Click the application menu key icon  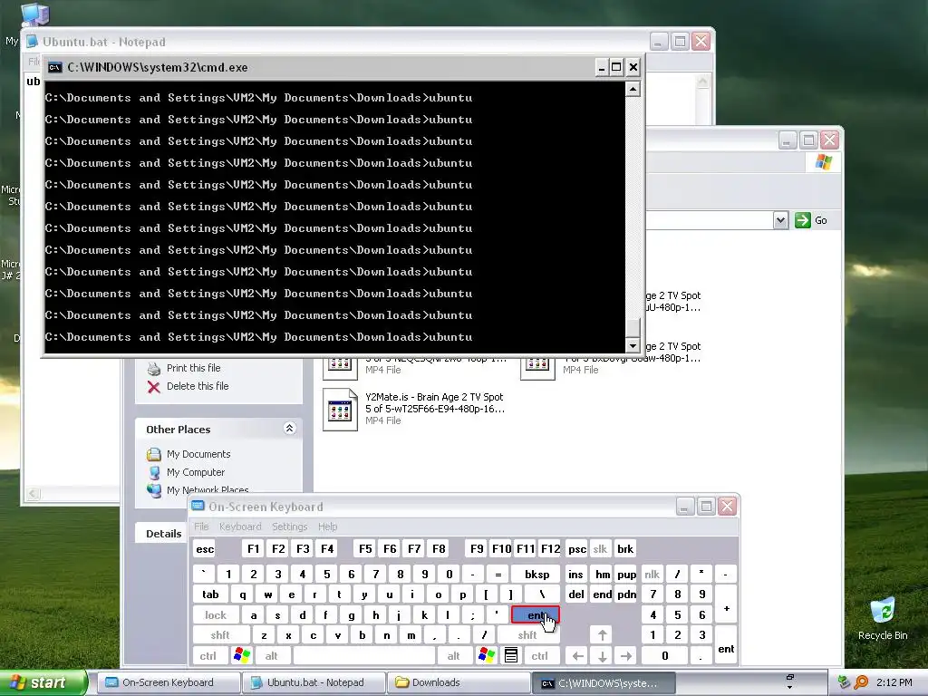point(511,656)
